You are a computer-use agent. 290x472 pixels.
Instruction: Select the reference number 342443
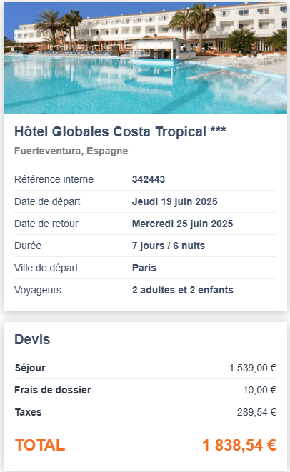(149, 179)
